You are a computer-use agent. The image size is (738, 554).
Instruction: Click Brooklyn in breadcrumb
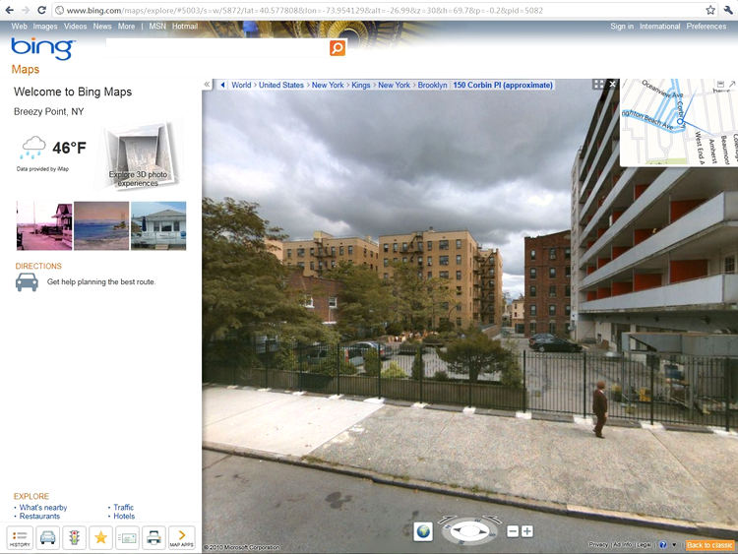tap(433, 85)
